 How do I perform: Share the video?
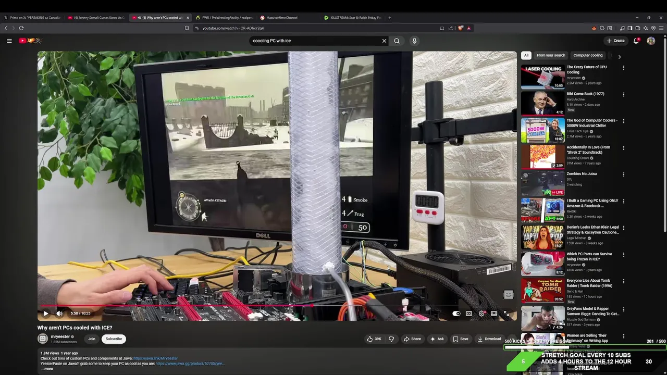[412, 339]
